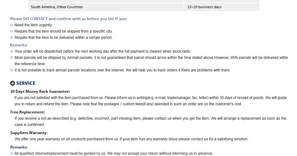Click bullet beside "Your order will be dispatched"
Screen dimensions: 297x156
(x=12, y=51)
